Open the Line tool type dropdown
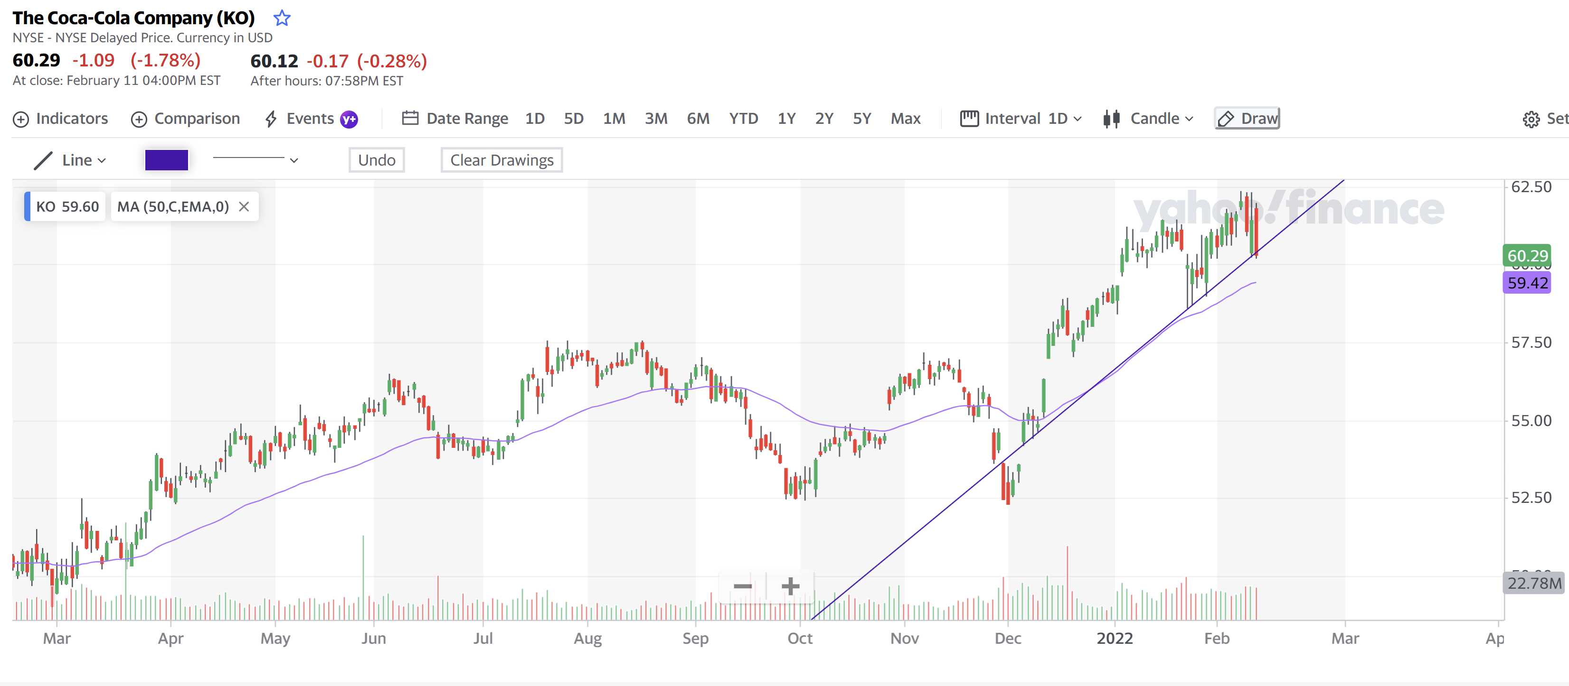1569x686 pixels. pyautogui.click(x=84, y=161)
